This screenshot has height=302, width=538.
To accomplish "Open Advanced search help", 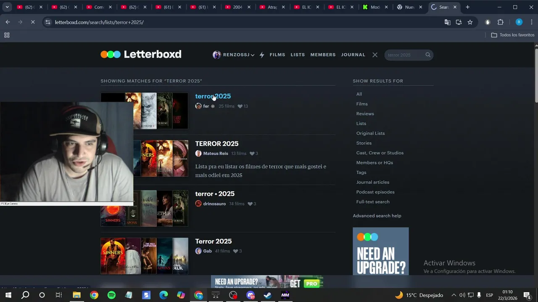I will pos(377,216).
